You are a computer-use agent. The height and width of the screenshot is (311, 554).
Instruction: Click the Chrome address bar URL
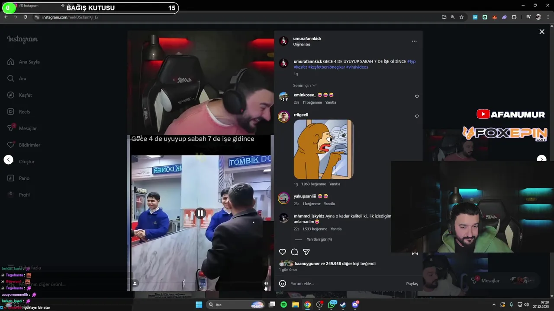pos(70,17)
